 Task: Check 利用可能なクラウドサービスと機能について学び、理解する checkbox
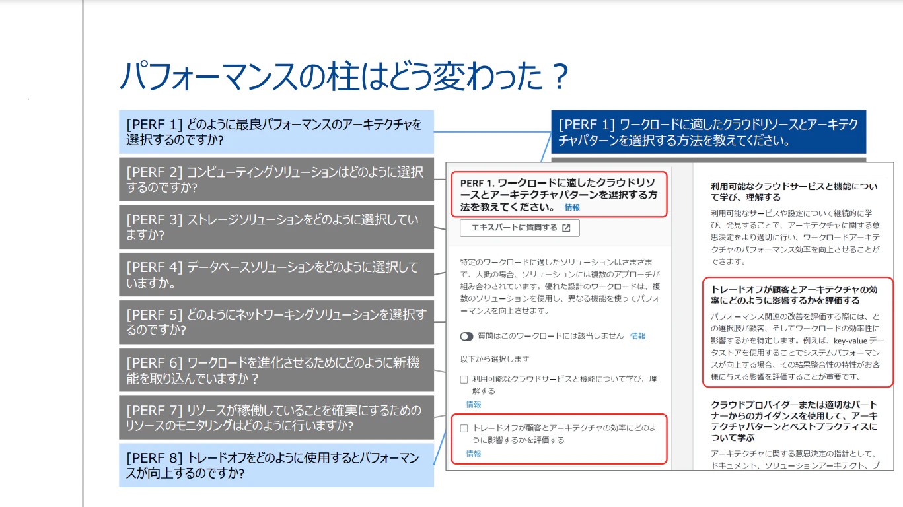click(464, 380)
